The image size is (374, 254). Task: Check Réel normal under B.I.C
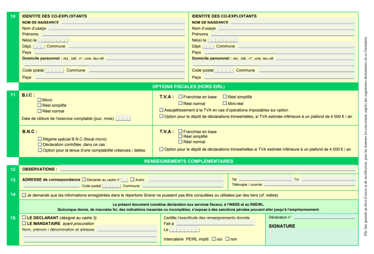pos(39,111)
